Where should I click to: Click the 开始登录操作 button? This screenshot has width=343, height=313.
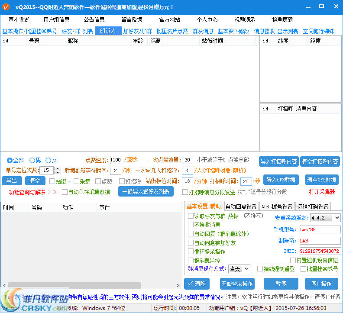(x=237, y=284)
